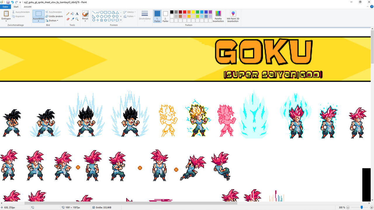The height and width of the screenshot is (210, 374).
Task: Choose the straight line shape
Action: tap(94, 13)
